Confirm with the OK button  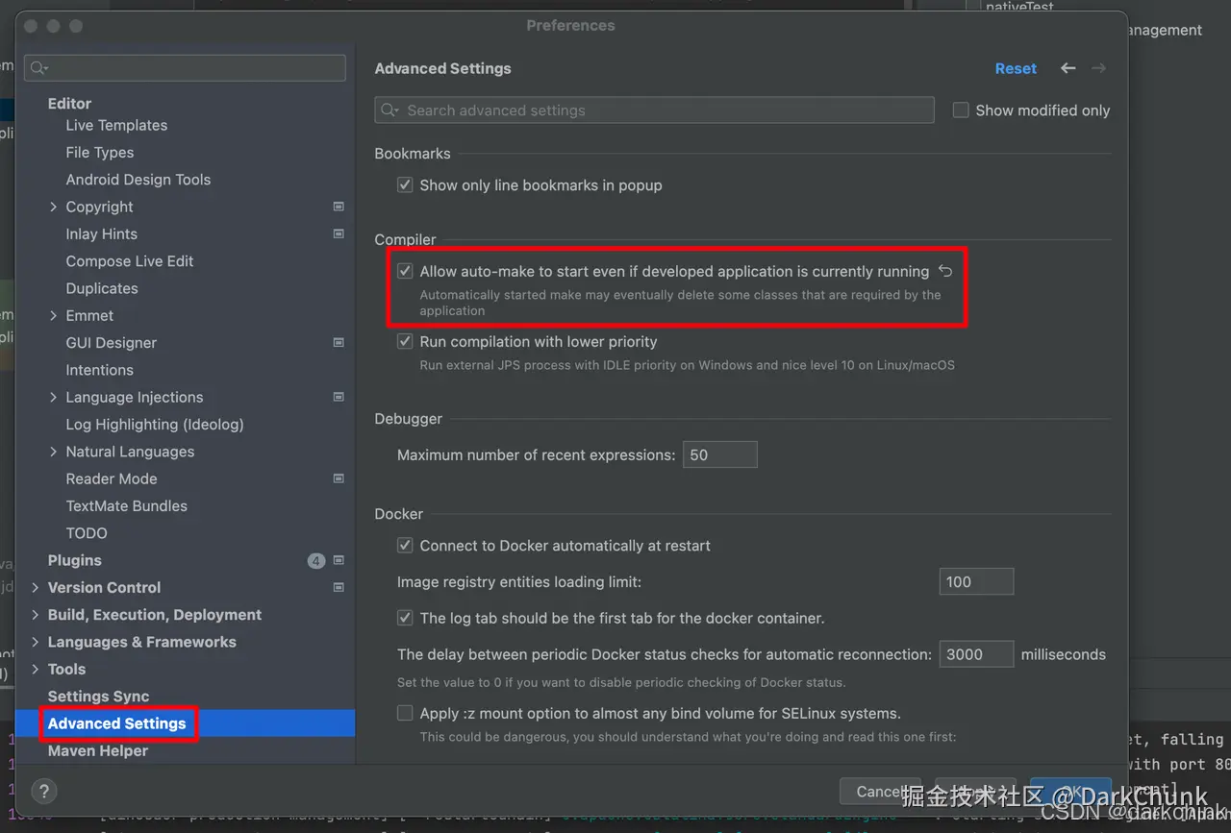point(1070,792)
